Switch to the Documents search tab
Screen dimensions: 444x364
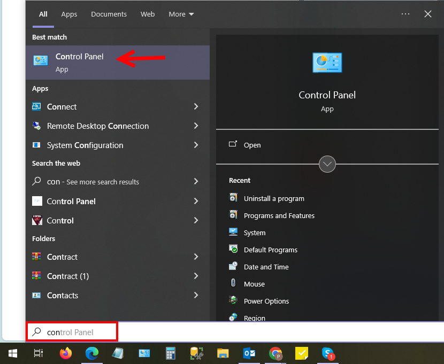(x=109, y=14)
